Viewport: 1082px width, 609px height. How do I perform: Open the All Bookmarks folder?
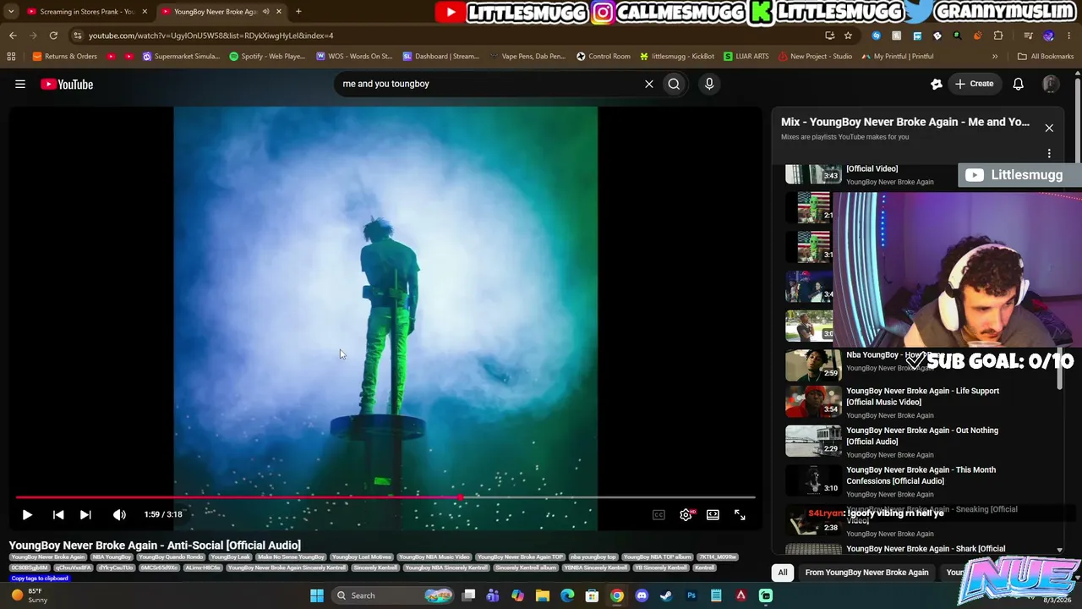pos(1046,57)
